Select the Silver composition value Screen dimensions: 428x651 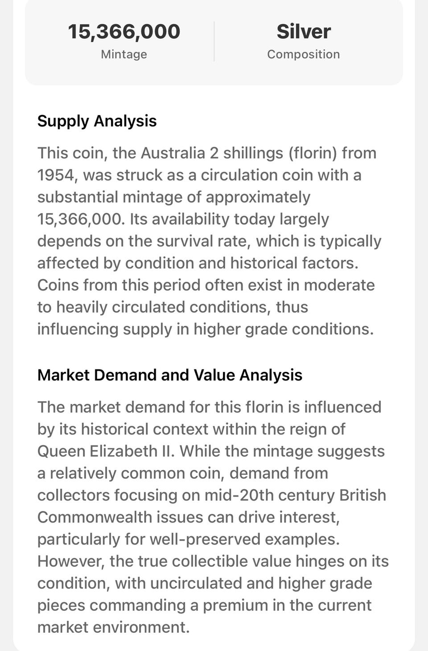(x=303, y=32)
